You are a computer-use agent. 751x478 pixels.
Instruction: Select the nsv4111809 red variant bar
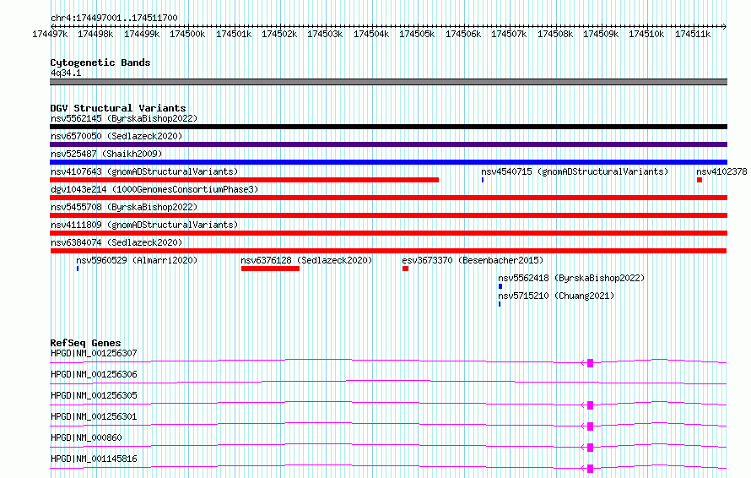coord(388,233)
